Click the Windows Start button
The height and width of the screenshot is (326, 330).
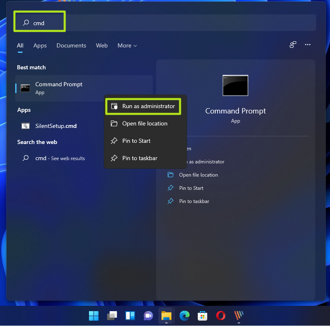click(x=94, y=316)
